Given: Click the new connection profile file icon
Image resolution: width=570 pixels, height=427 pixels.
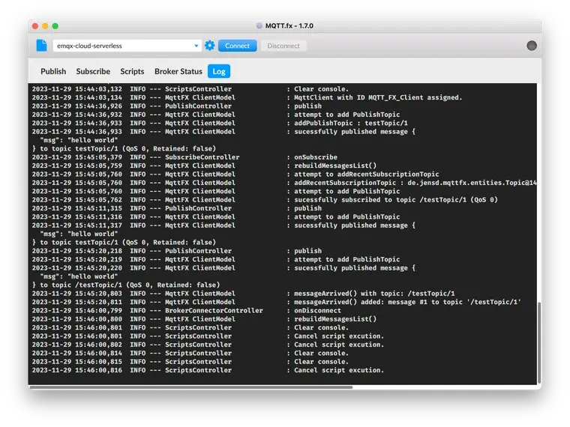Looking at the screenshot, I should [x=42, y=46].
